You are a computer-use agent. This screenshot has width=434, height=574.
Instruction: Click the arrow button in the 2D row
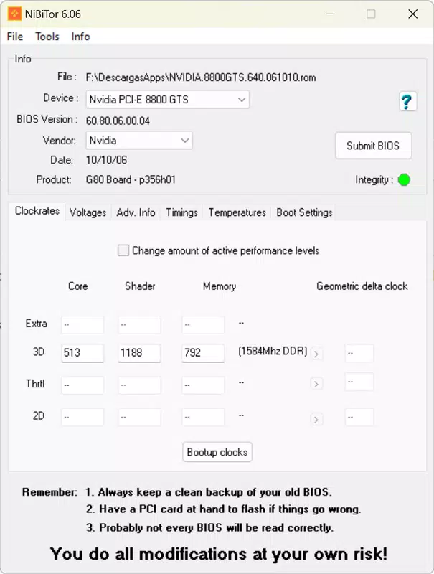(316, 419)
